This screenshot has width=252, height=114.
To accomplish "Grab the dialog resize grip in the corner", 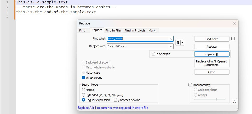I will [237, 109].
